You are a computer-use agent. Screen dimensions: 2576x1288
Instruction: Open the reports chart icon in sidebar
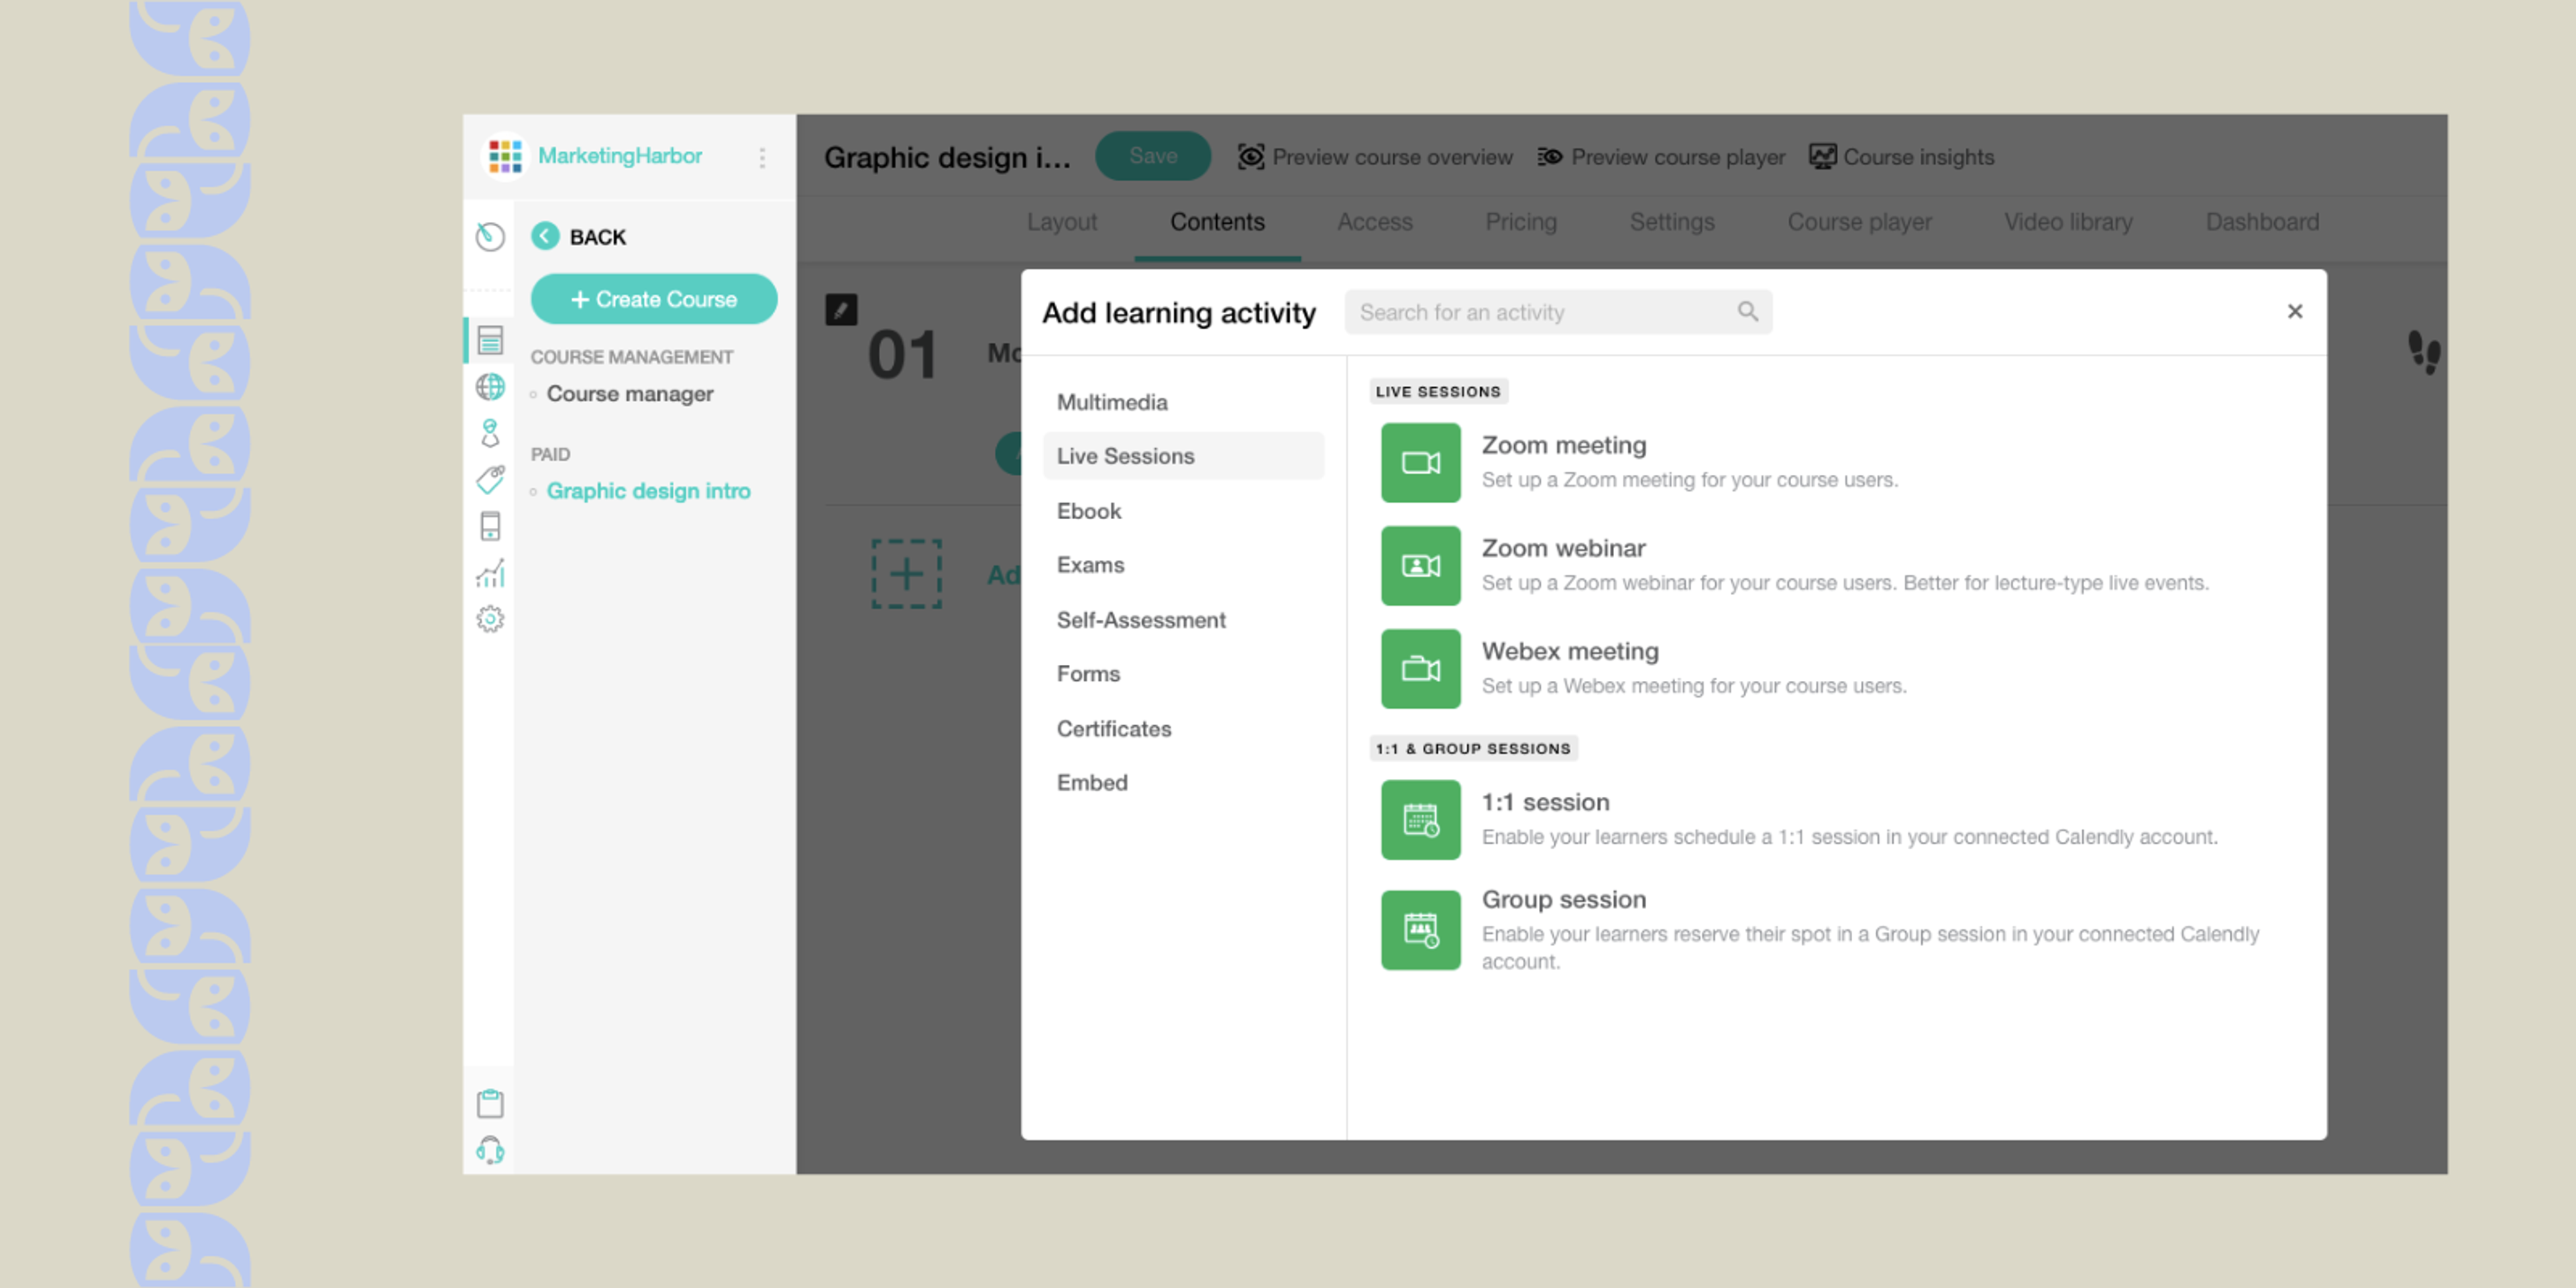(490, 573)
